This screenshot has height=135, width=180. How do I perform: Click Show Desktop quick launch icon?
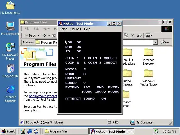click(x=23, y=131)
